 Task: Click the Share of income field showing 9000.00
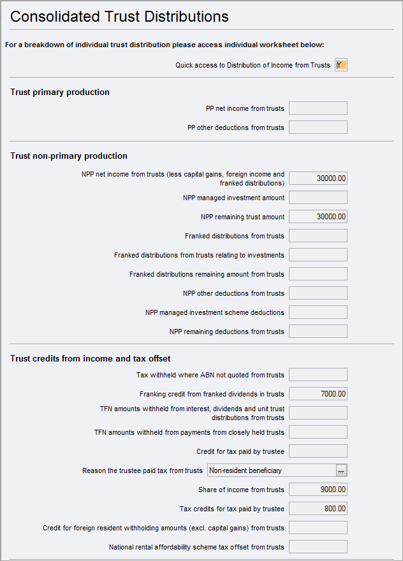pos(318,489)
